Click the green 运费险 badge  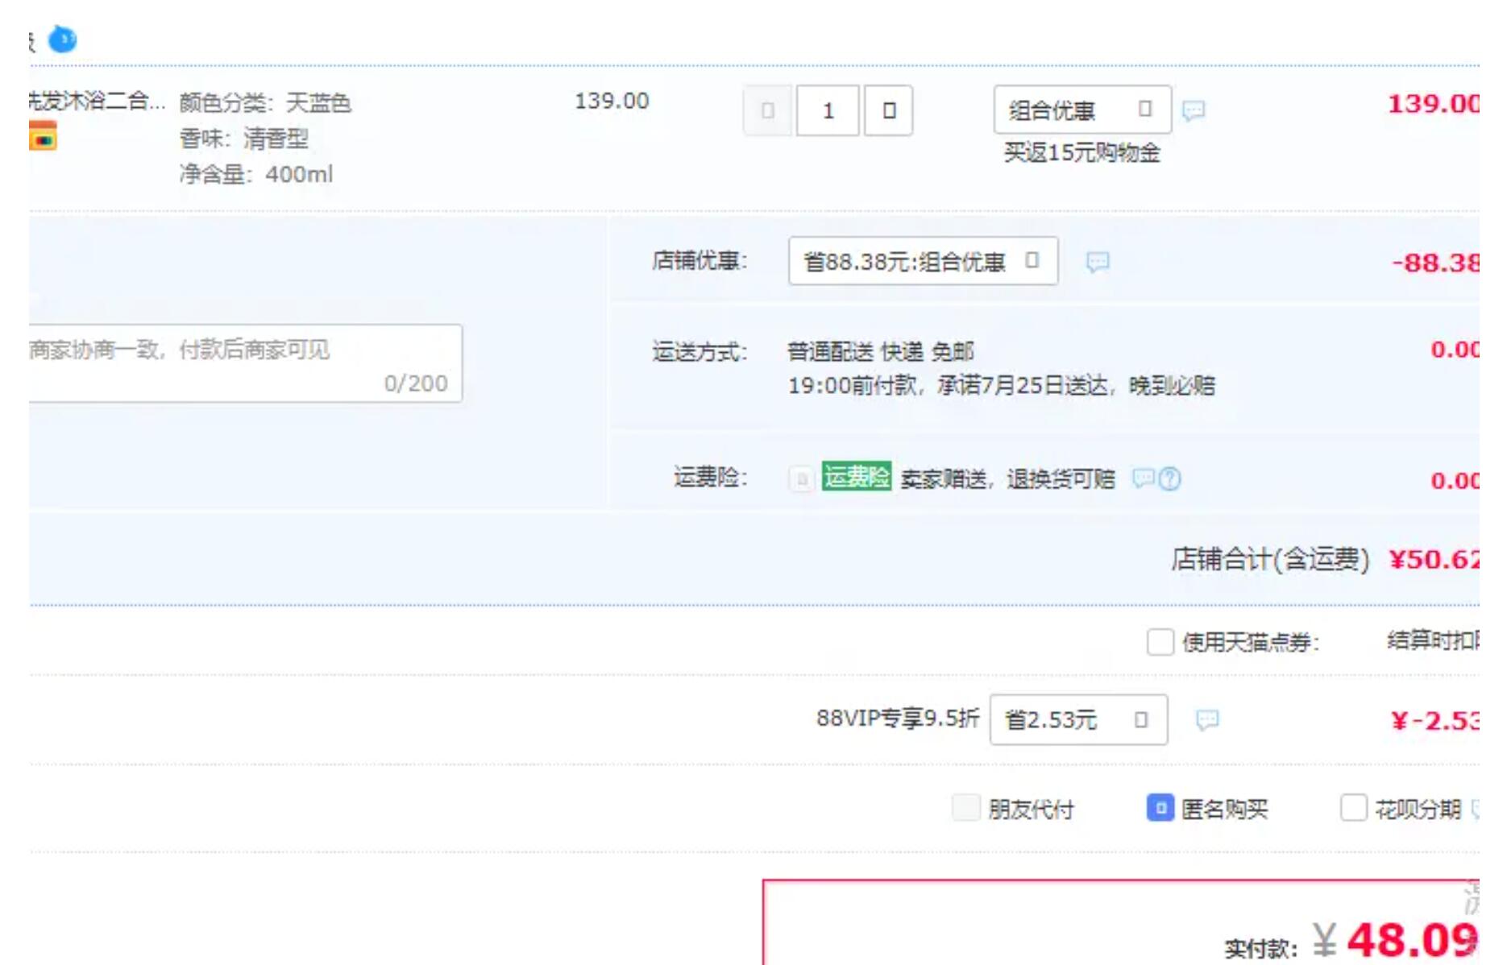(x=856, y=476)
